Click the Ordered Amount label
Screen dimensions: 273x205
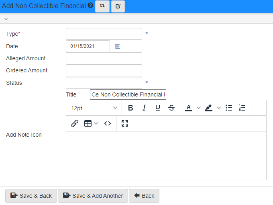pyautogui.click(x=26, y=70)
